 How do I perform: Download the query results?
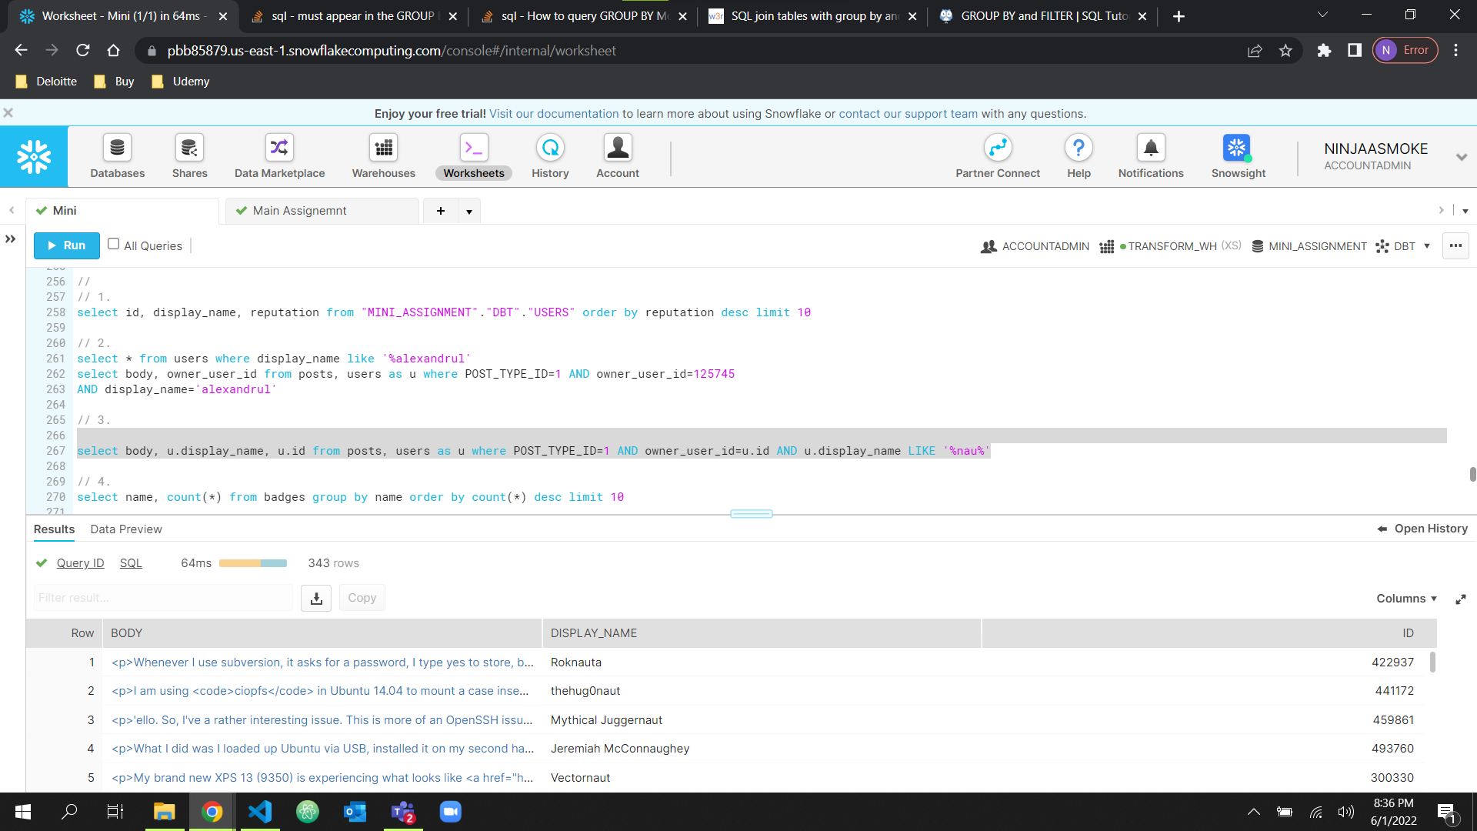[315, 598]
